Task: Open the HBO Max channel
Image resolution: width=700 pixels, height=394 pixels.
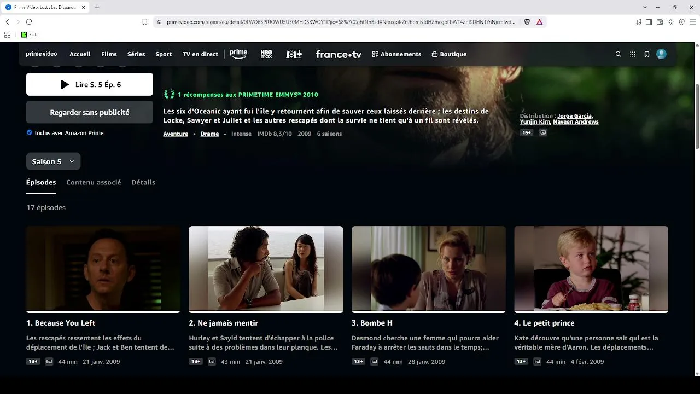Action: (x=266, y=54)
